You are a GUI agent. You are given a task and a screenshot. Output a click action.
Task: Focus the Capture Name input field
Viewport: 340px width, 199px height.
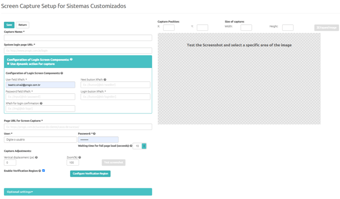pyautogui.click(x=78, y=38)
